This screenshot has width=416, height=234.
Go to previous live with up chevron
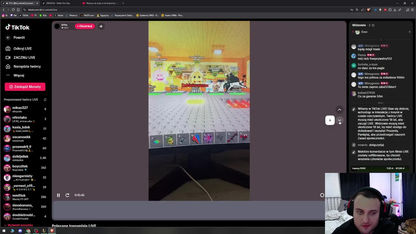(x=339, y=110)
